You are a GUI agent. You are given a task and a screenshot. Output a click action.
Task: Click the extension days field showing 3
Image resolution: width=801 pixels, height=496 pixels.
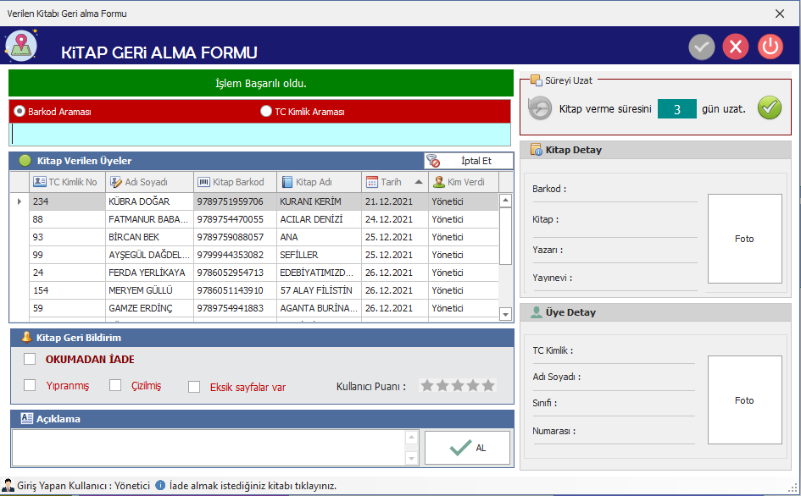click(x=677, y=108)
